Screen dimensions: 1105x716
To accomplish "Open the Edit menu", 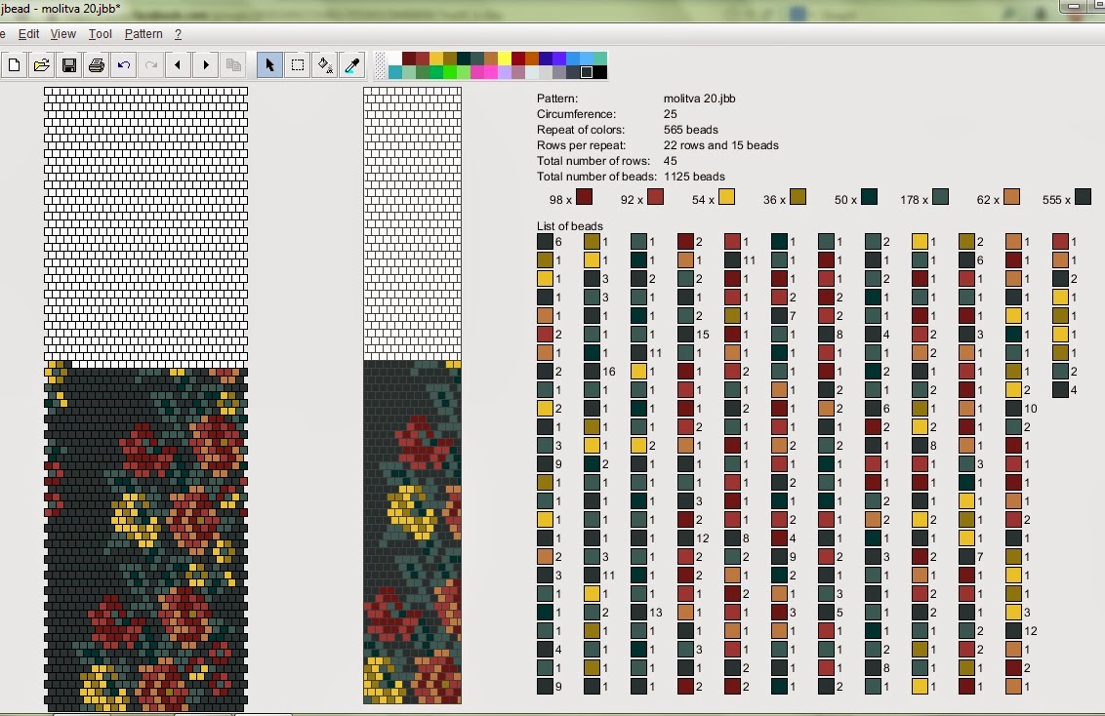I will tap(29, 34).
